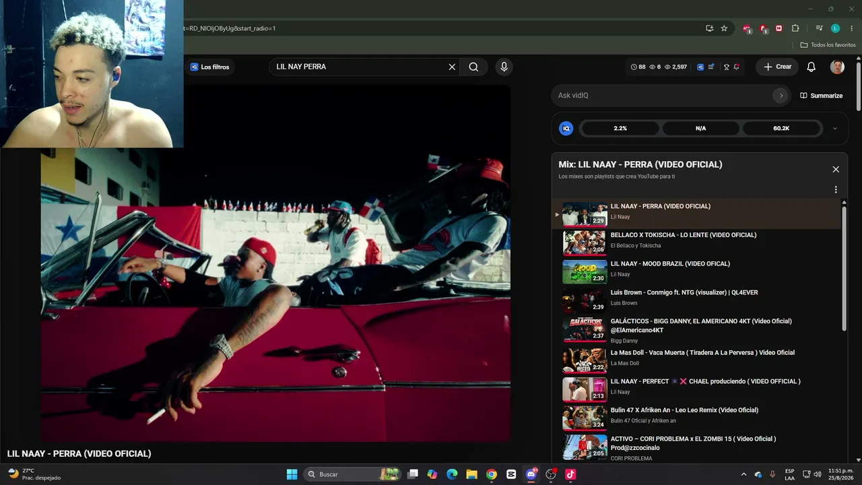
Task: Open Microsoft Edge from taskbar
Action: pyautogui.click(x=452, y=474)
